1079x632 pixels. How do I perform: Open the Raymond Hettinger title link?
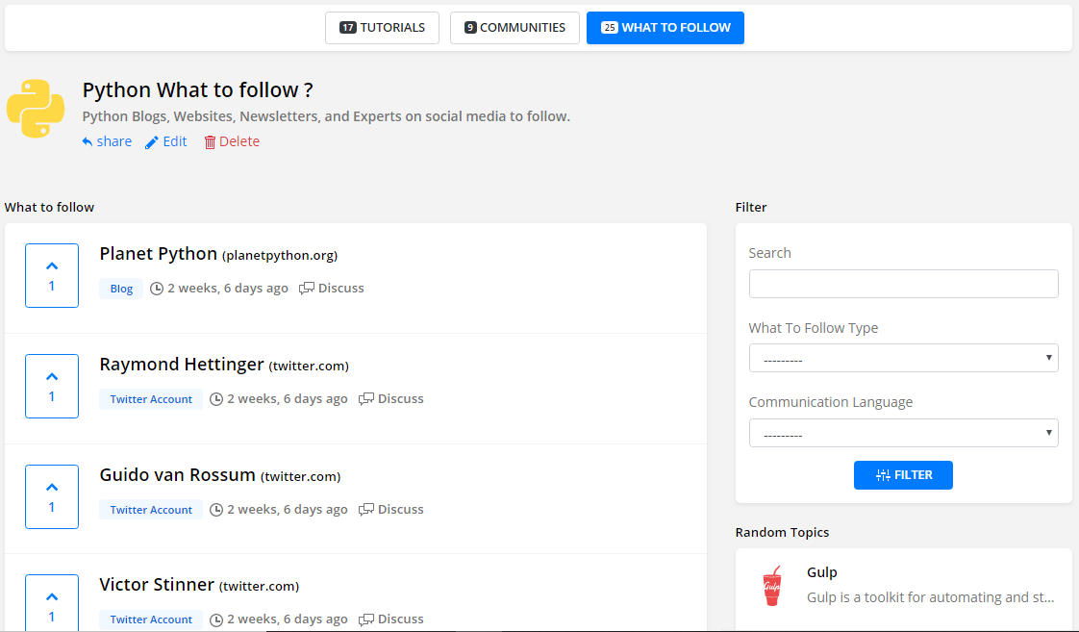[181, 365]
